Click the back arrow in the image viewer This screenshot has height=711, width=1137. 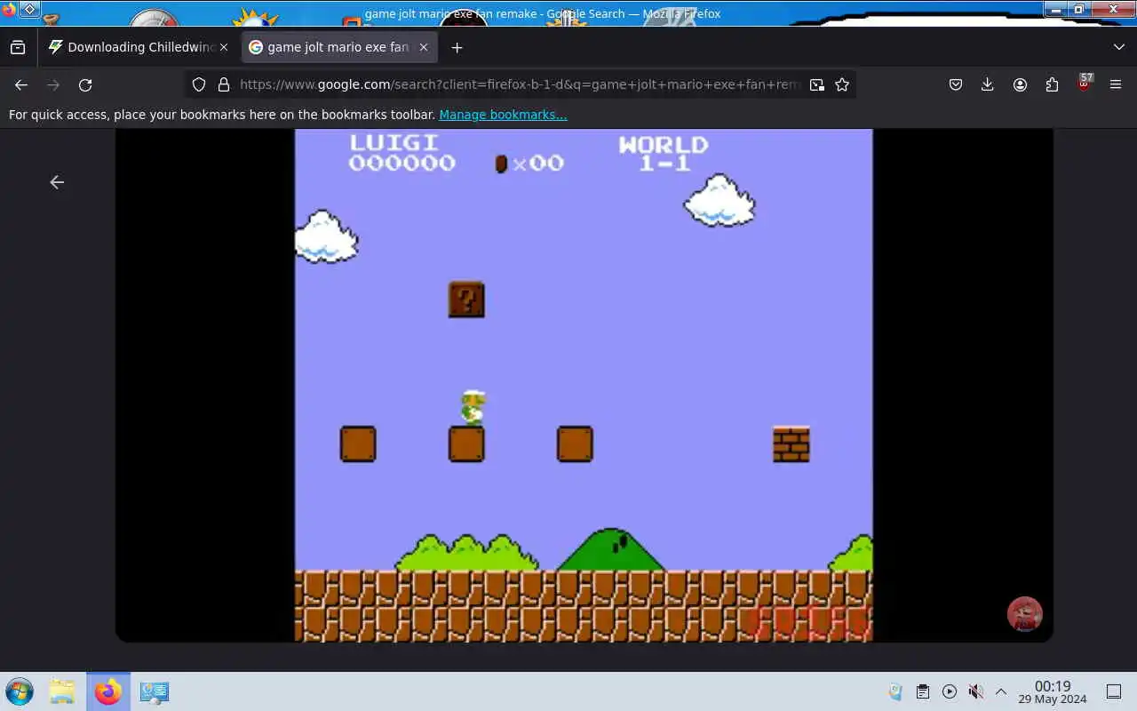57,182
